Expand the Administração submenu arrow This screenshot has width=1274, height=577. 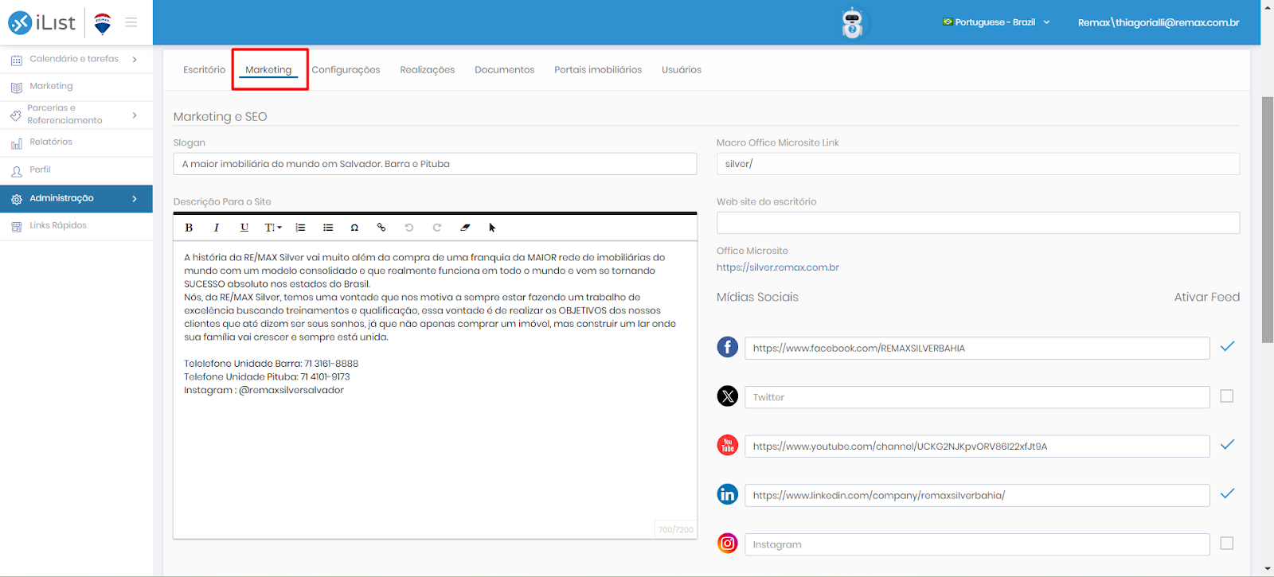[135, 199]
